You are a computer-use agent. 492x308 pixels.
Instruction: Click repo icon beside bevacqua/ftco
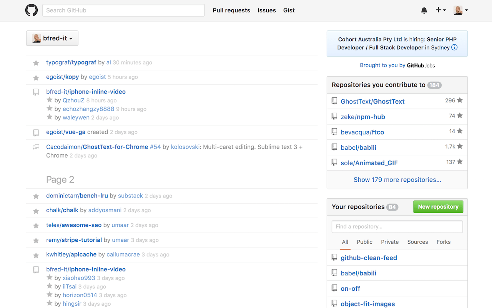coord(334,132)
